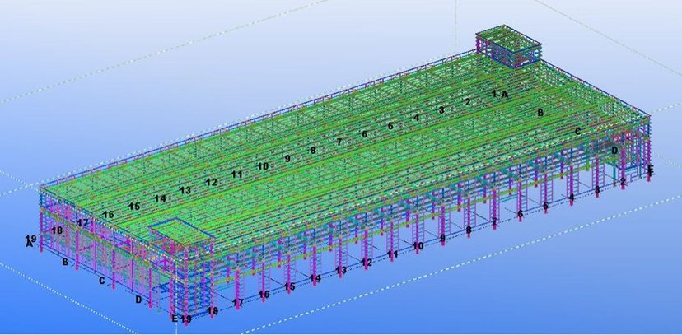
Task: Click roof grid label 3
Action: 441,109
